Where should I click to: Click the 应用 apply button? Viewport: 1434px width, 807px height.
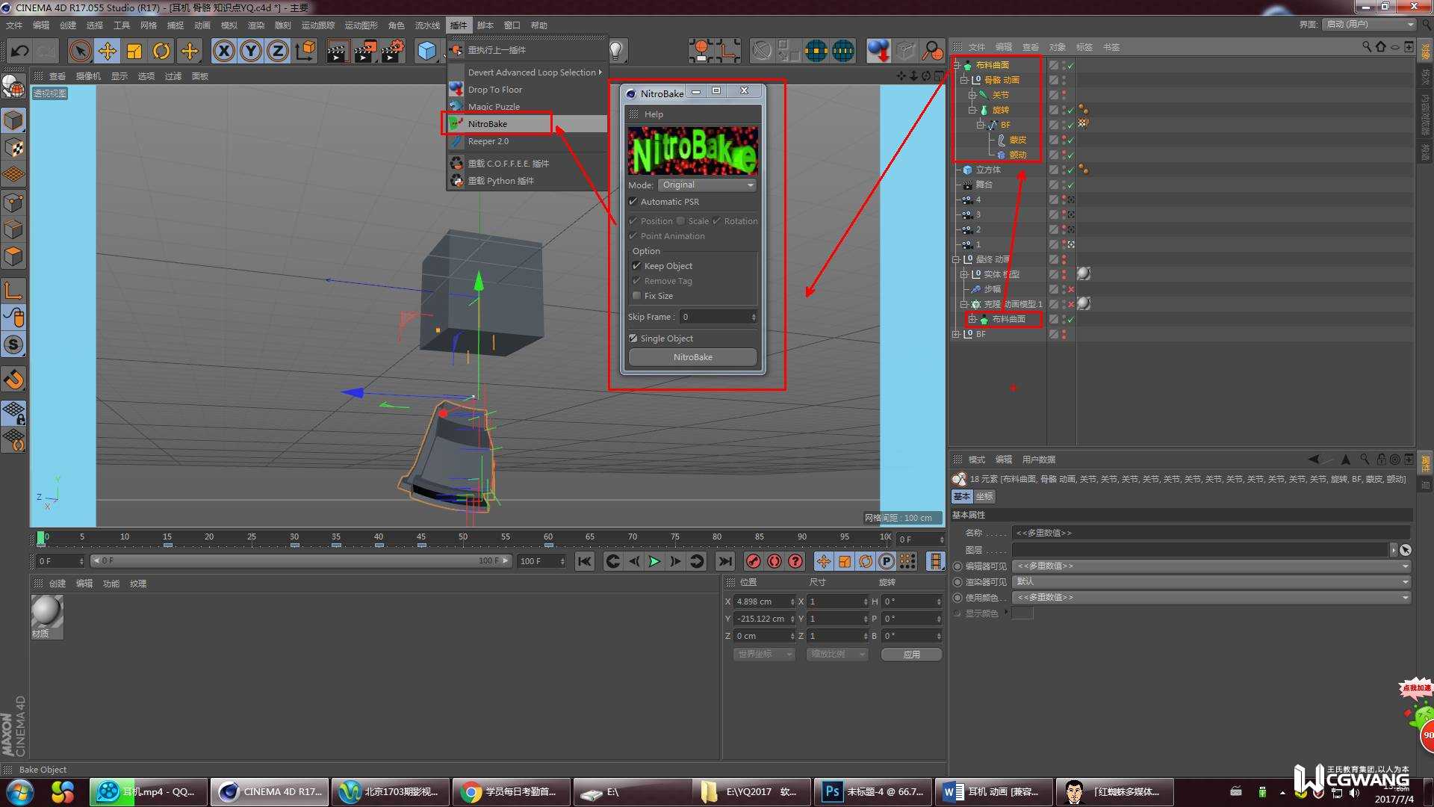coord(911,654)
